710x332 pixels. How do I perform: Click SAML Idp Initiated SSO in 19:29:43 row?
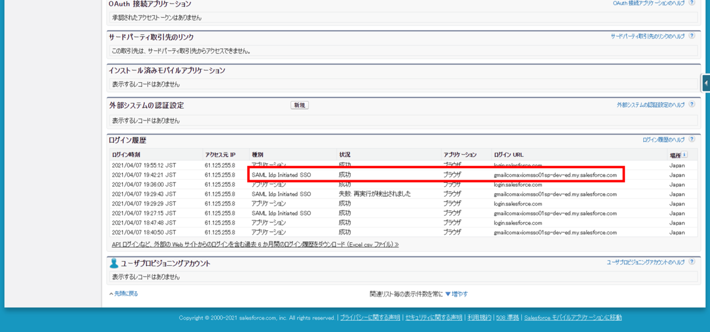pyautogui.click(x=281, y=194)
